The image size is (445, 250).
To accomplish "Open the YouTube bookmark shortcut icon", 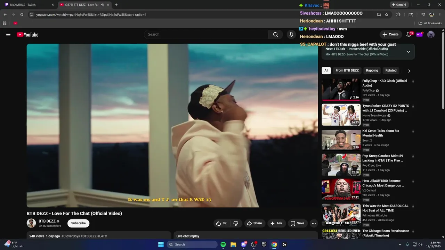I will point(15,23).
